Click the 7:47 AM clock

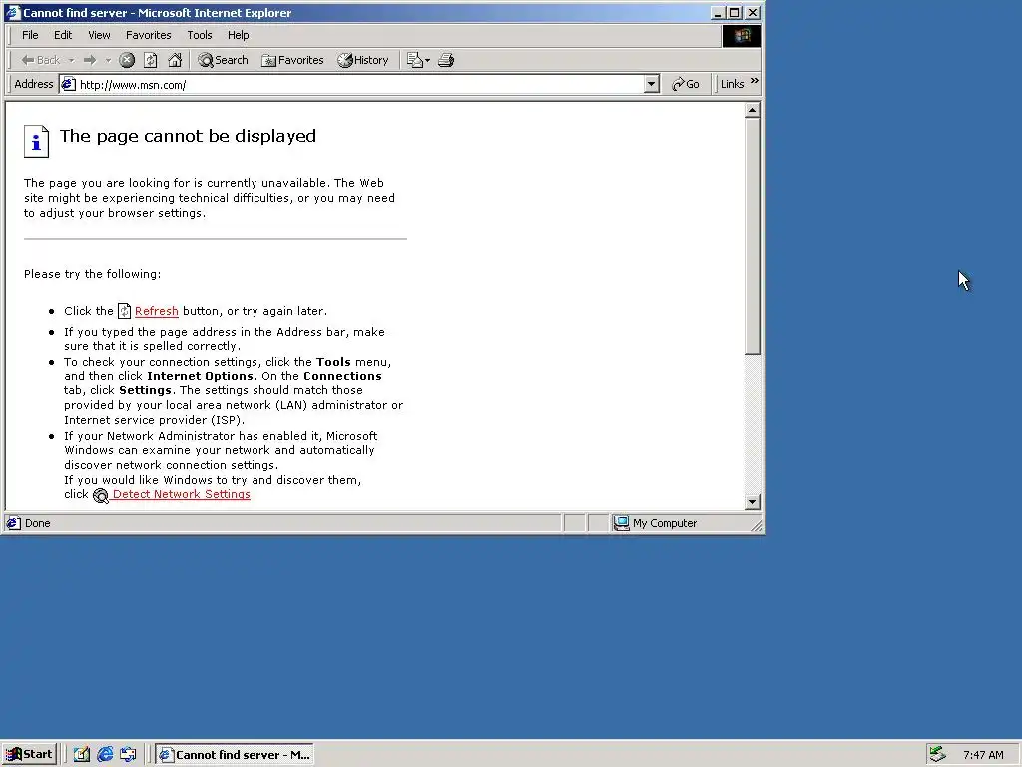coord(983,755)
